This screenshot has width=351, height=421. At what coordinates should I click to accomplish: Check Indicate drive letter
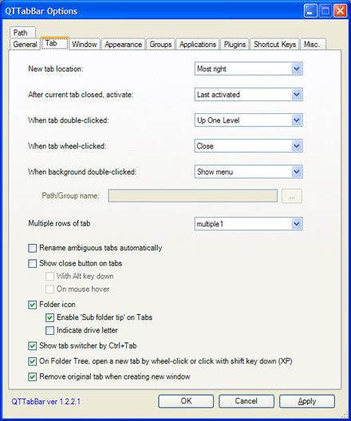point(49,331)
